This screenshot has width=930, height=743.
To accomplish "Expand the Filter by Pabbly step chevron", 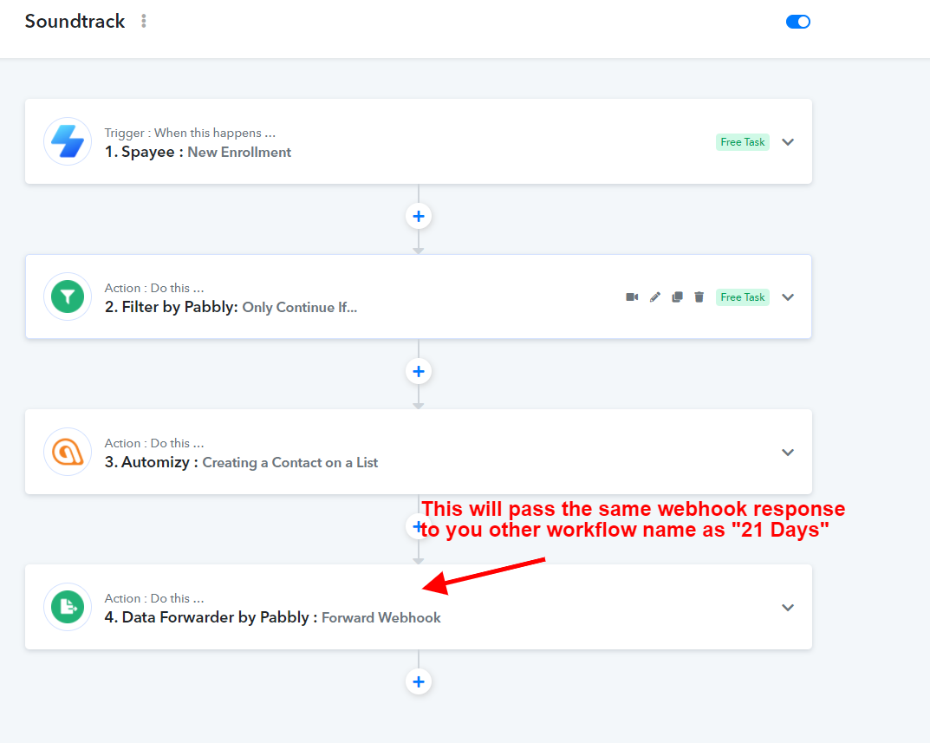I will click(787, 297).
